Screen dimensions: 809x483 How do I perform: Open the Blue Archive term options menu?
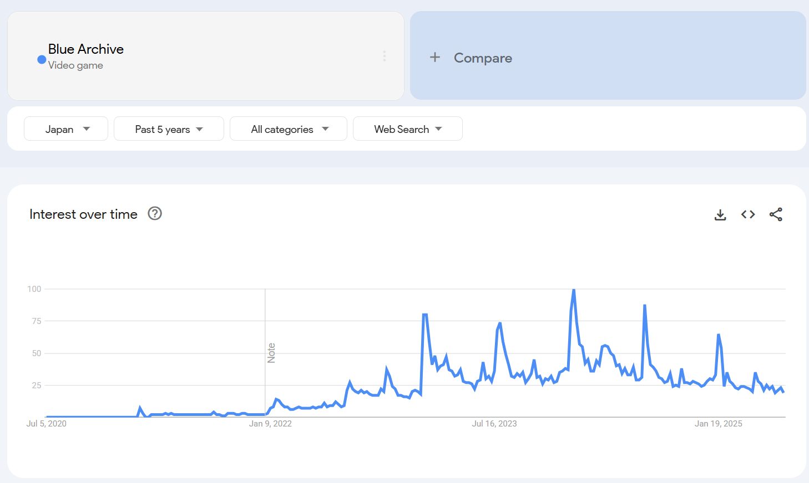pyautogui.click(x=384, y=56)
